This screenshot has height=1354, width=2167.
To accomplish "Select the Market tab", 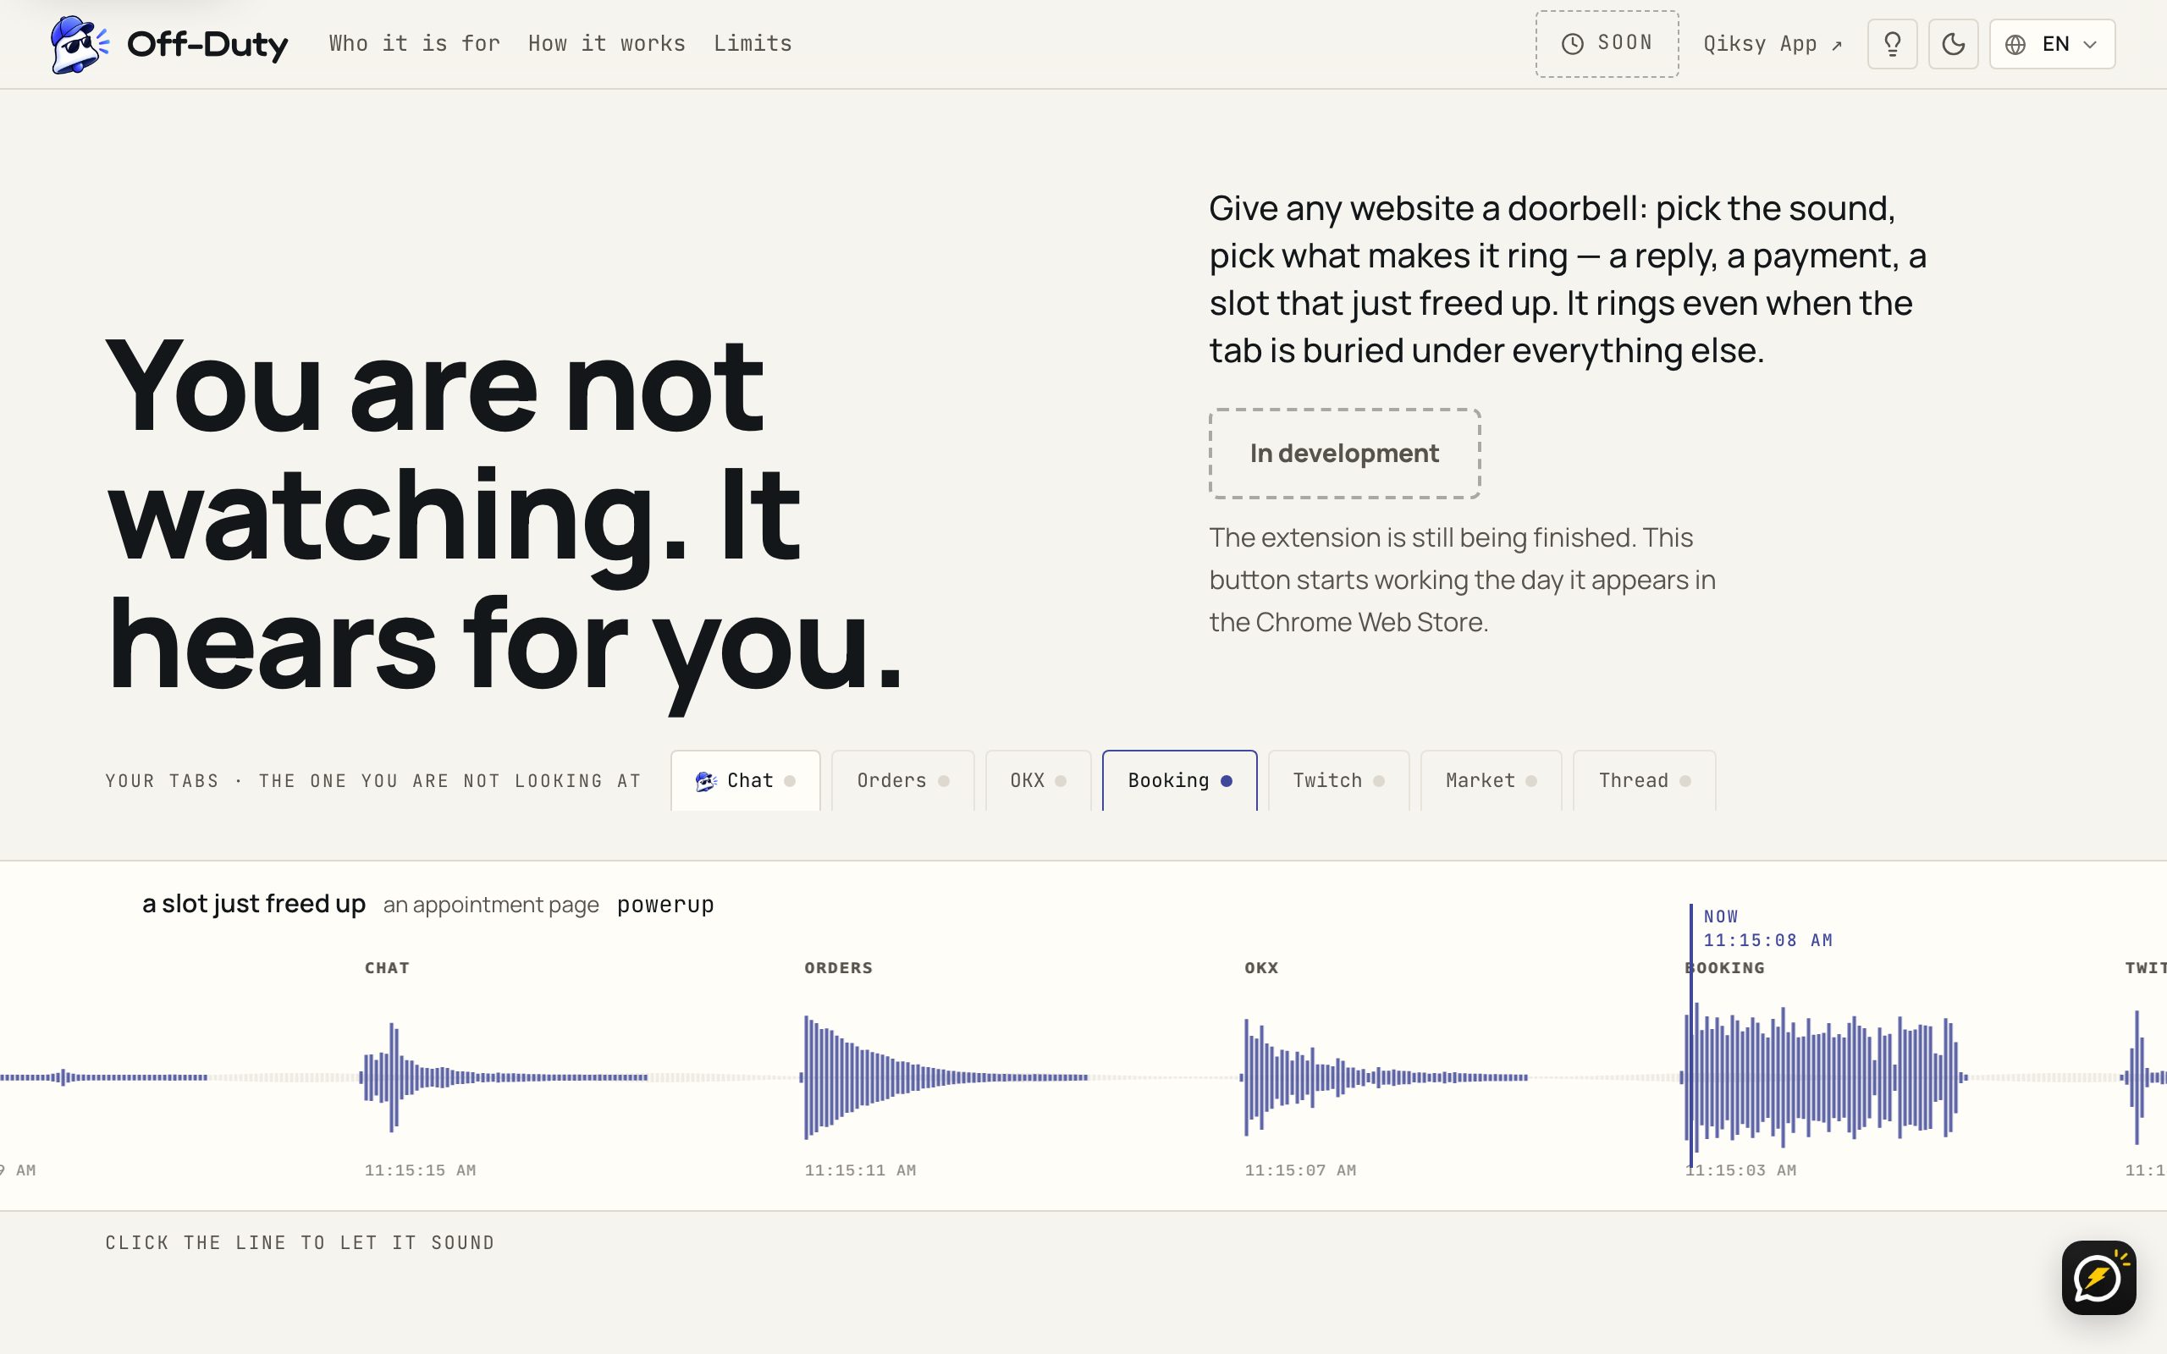I will (1491, 781).
